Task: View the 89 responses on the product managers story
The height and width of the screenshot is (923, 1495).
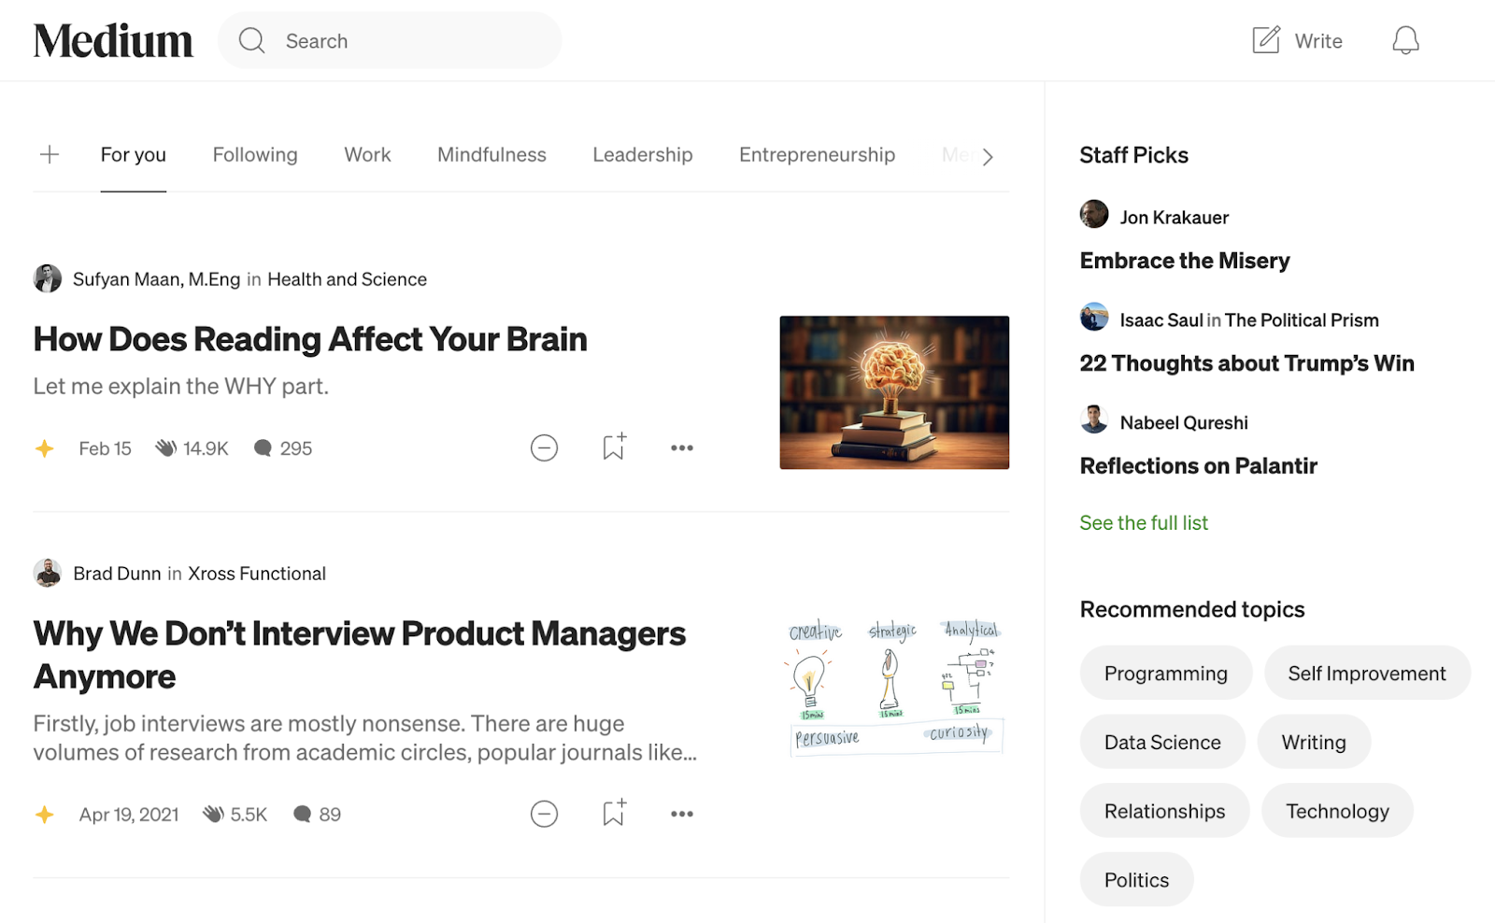Action: point(317,814)
